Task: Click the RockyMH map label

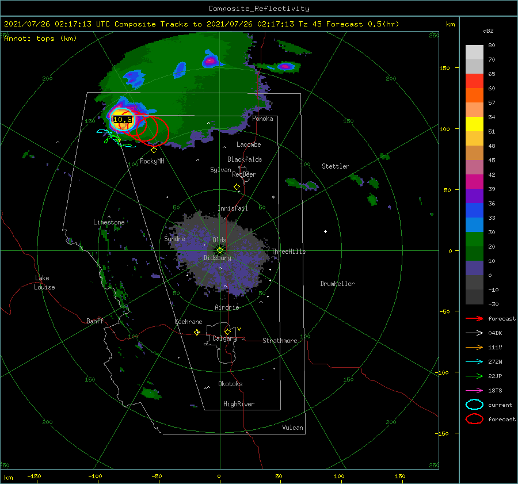Action: tap(152, 161)
